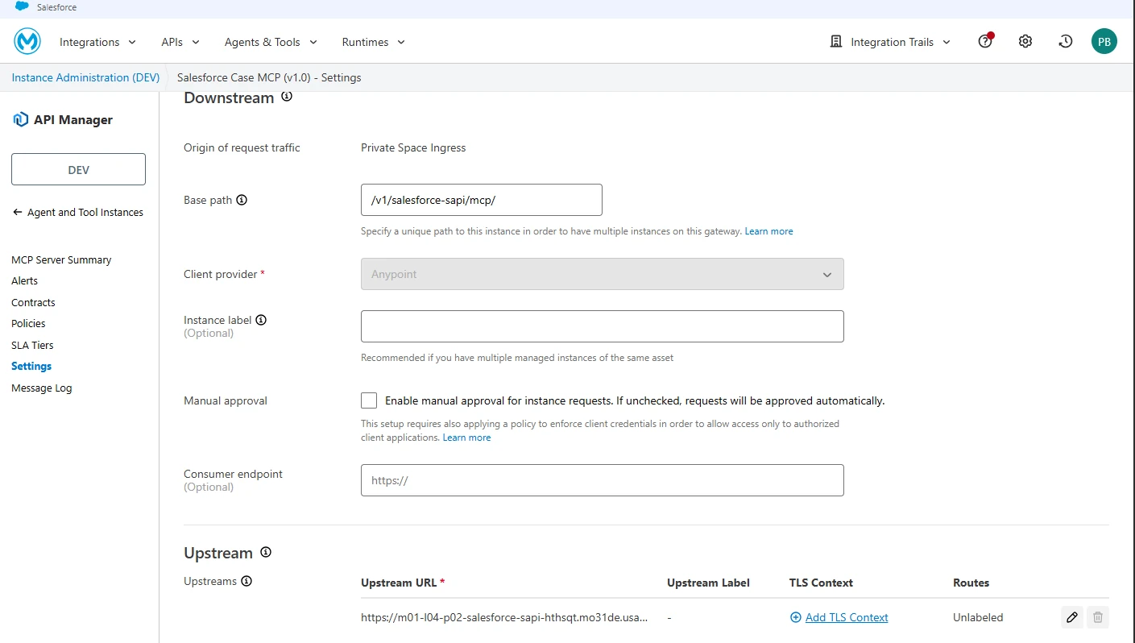The height and width of the screenshot is (643, 1135).
Task: Click the Upstream Label column header
Action: [708, 583]
